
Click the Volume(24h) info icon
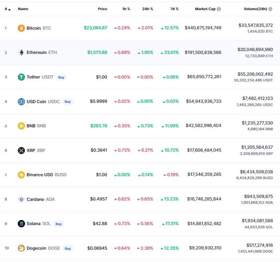point(271,9)
